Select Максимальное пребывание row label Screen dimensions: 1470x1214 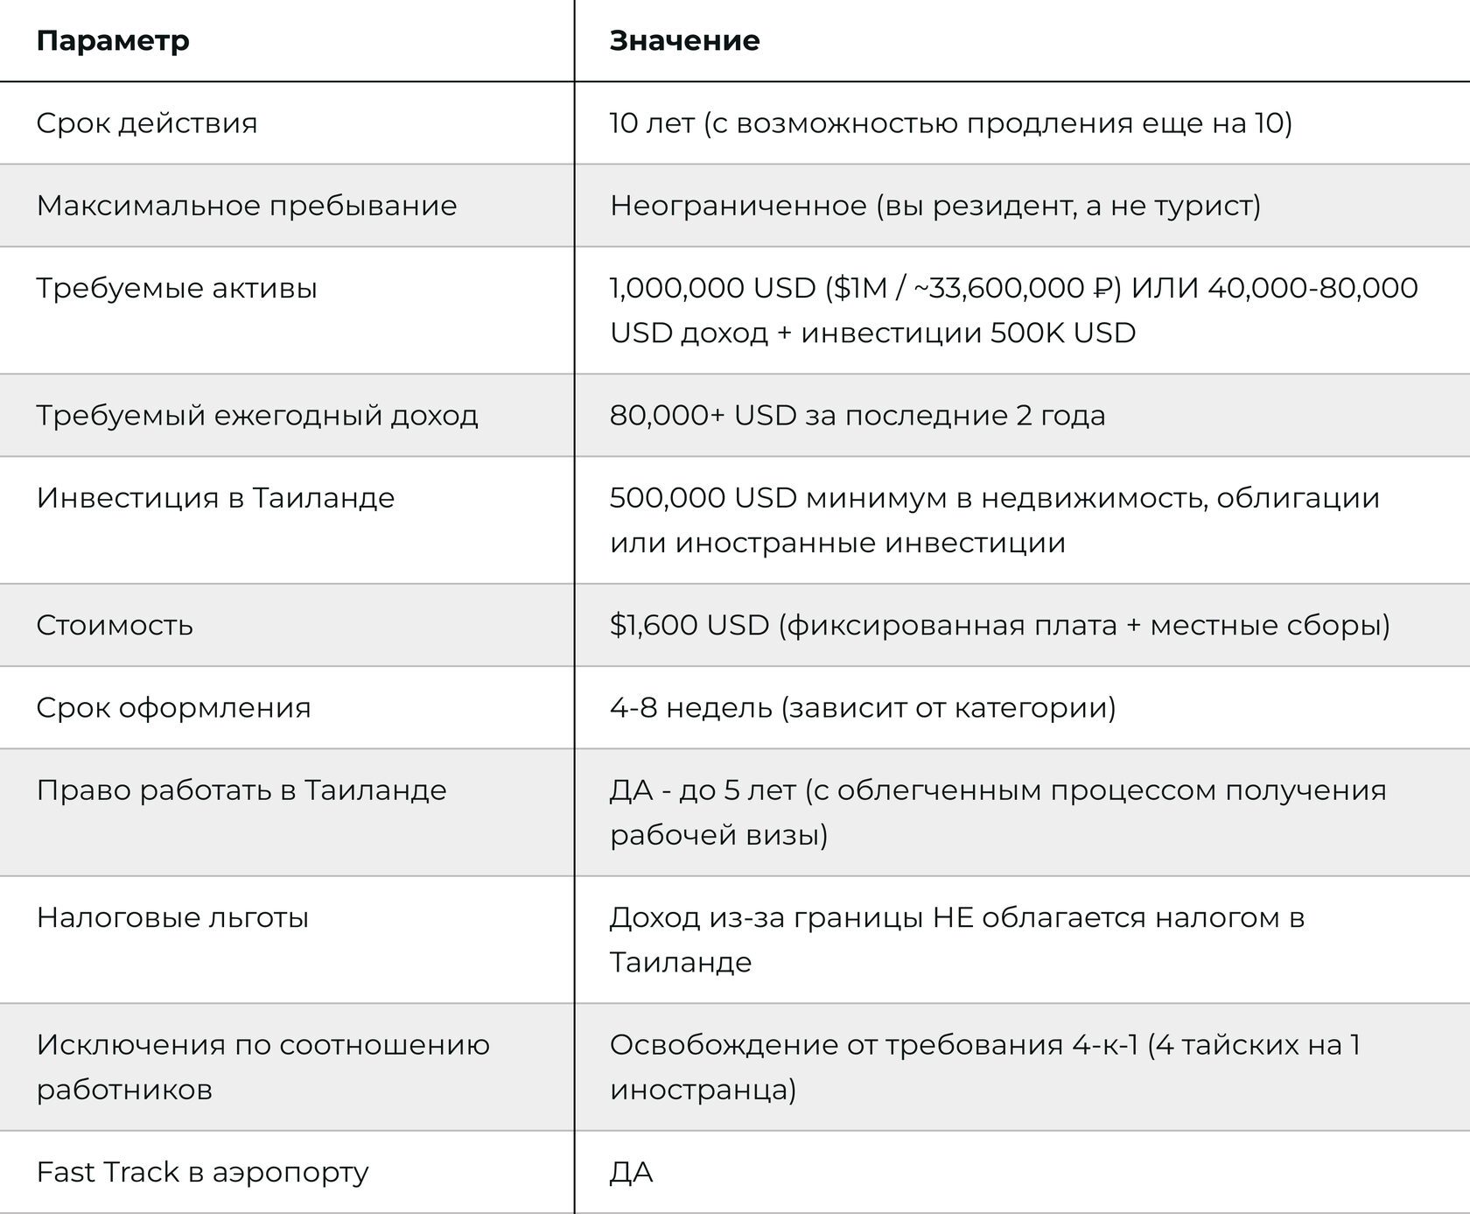[x=247, y=206]
